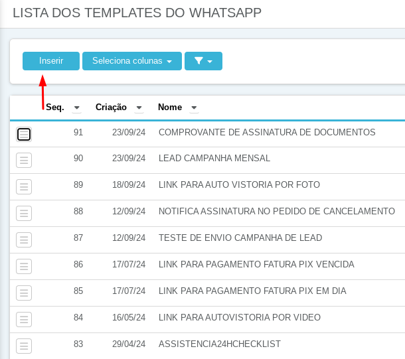Click the Criação column header

(111, 107)
